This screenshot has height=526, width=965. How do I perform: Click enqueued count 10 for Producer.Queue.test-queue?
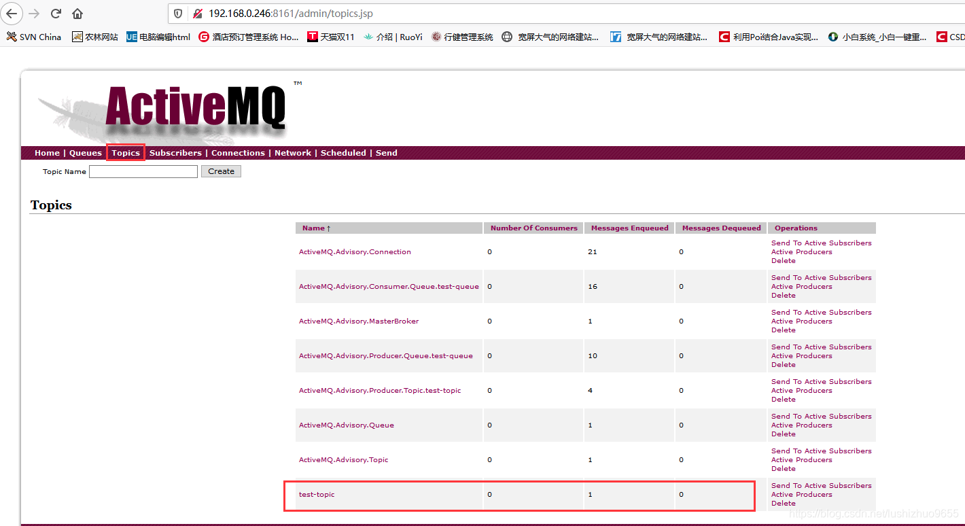coord(593,356)
